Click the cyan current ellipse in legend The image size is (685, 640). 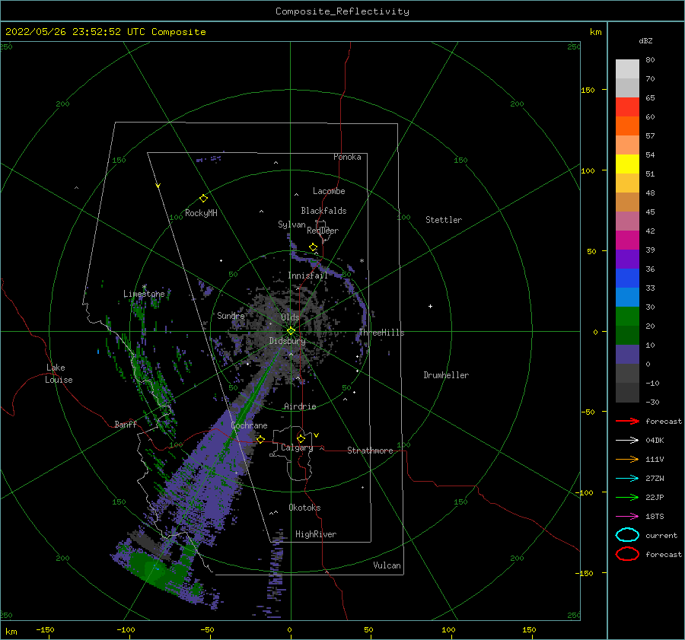627,535
